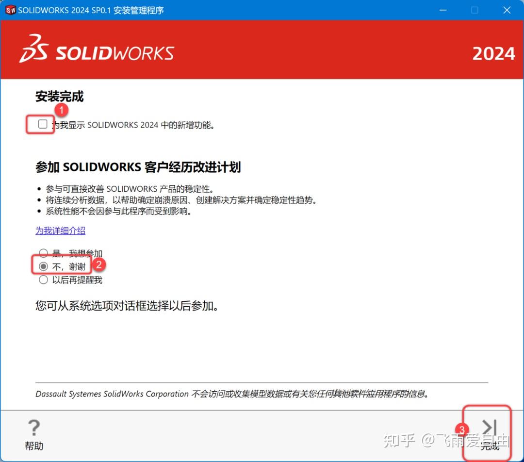Click the 2024 version label in the header

(493, 53)
